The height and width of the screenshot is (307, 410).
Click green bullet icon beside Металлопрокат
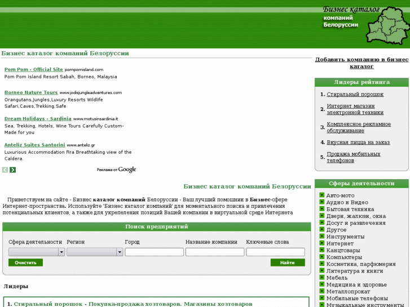[322, 291]
